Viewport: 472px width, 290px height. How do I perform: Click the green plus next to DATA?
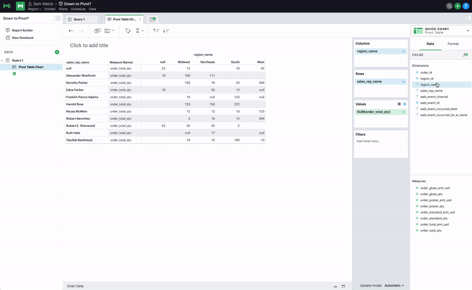pyautogui.click(x=57, y=52)
